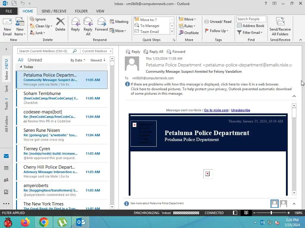The image size is (305, 228).
Task: Click the Search People field
Action: pos(251,19)
